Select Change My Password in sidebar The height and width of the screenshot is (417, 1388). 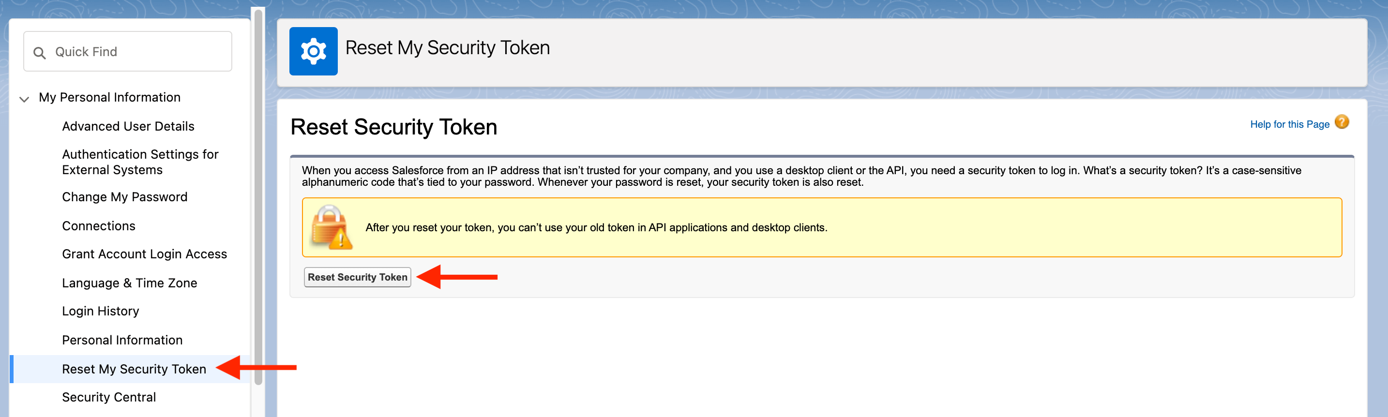coord(124,196)
